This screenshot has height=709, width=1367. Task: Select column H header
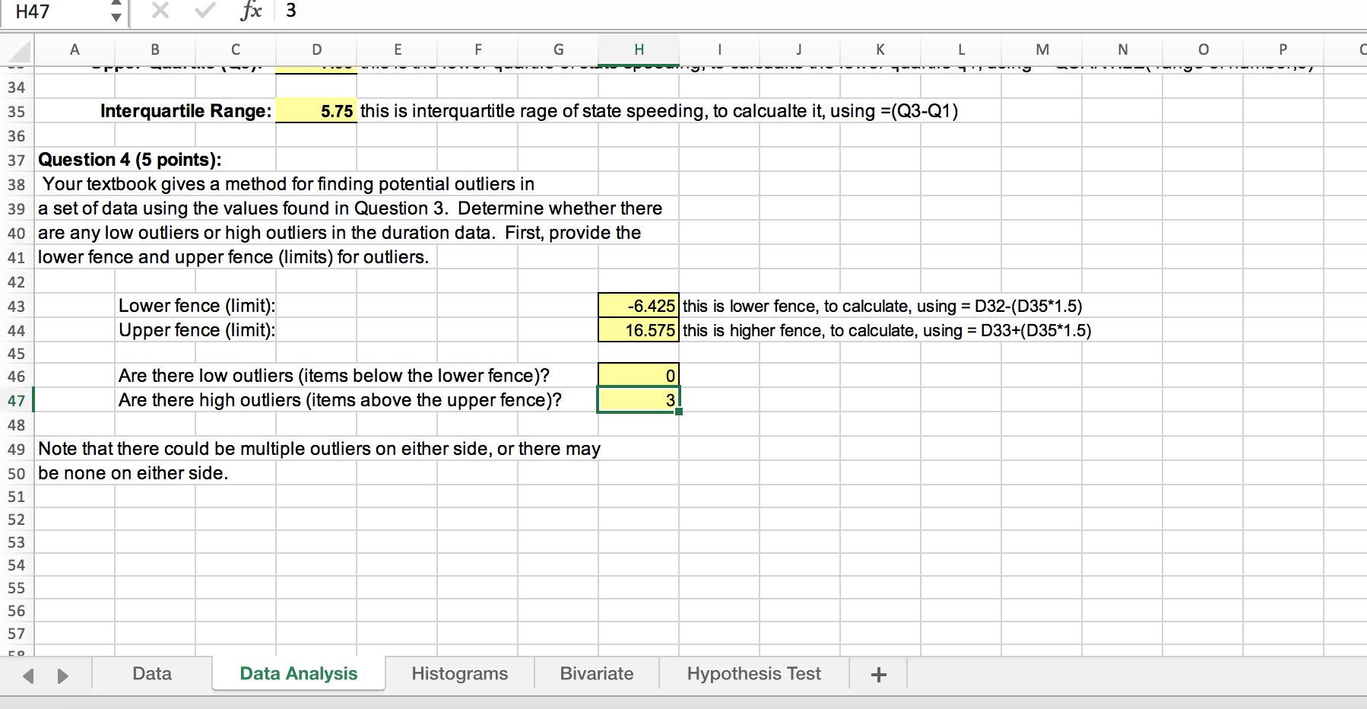[639, 50]
